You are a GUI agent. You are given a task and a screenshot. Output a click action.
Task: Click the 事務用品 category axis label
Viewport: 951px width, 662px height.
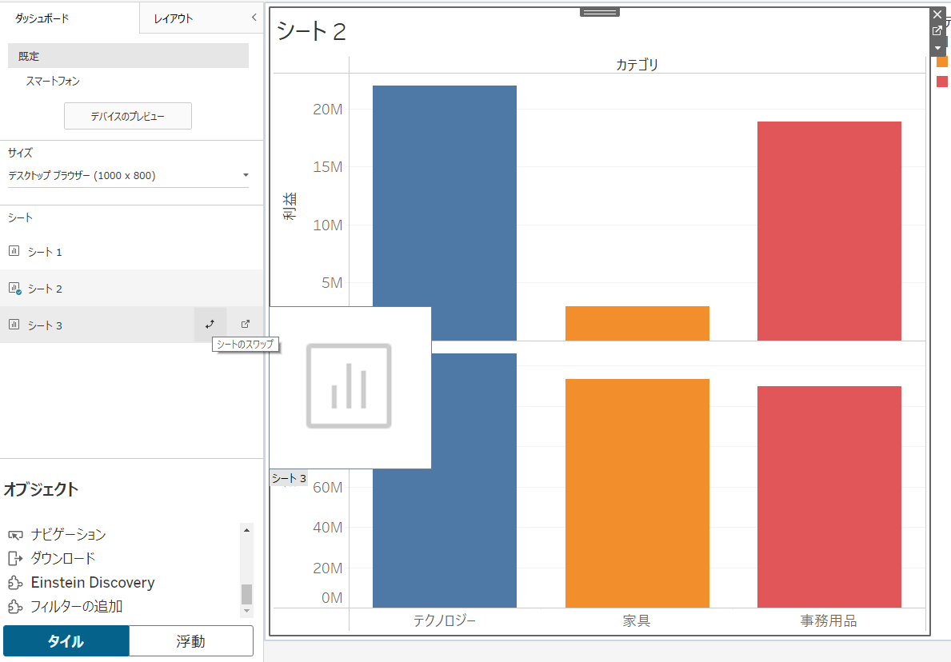coord(829,620)
